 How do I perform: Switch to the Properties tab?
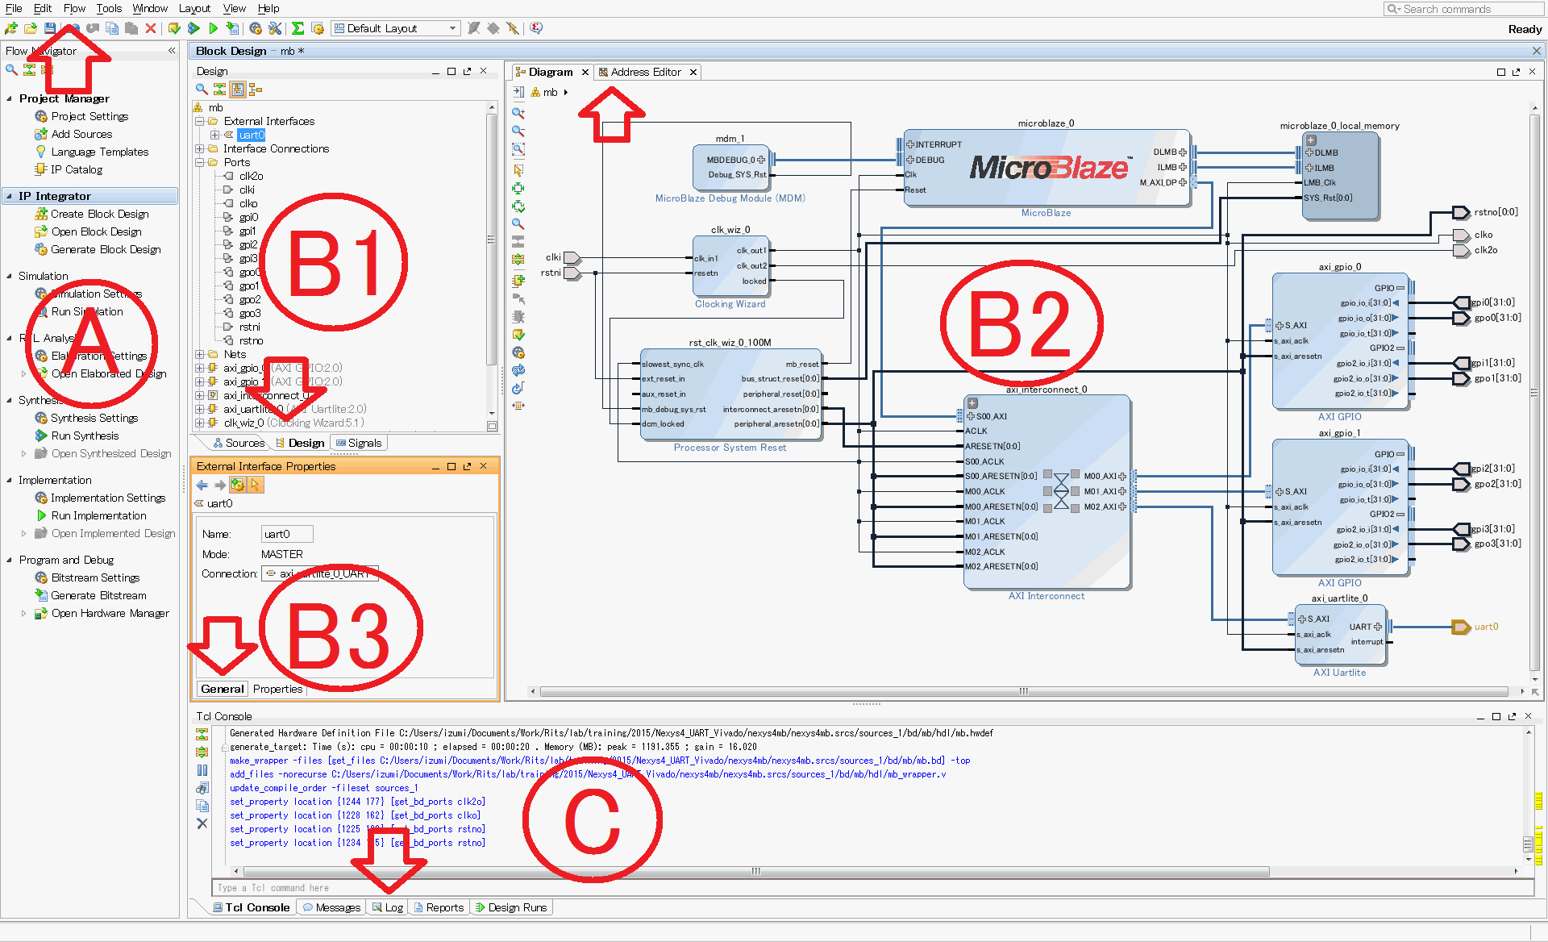click(x=277, y=689)
